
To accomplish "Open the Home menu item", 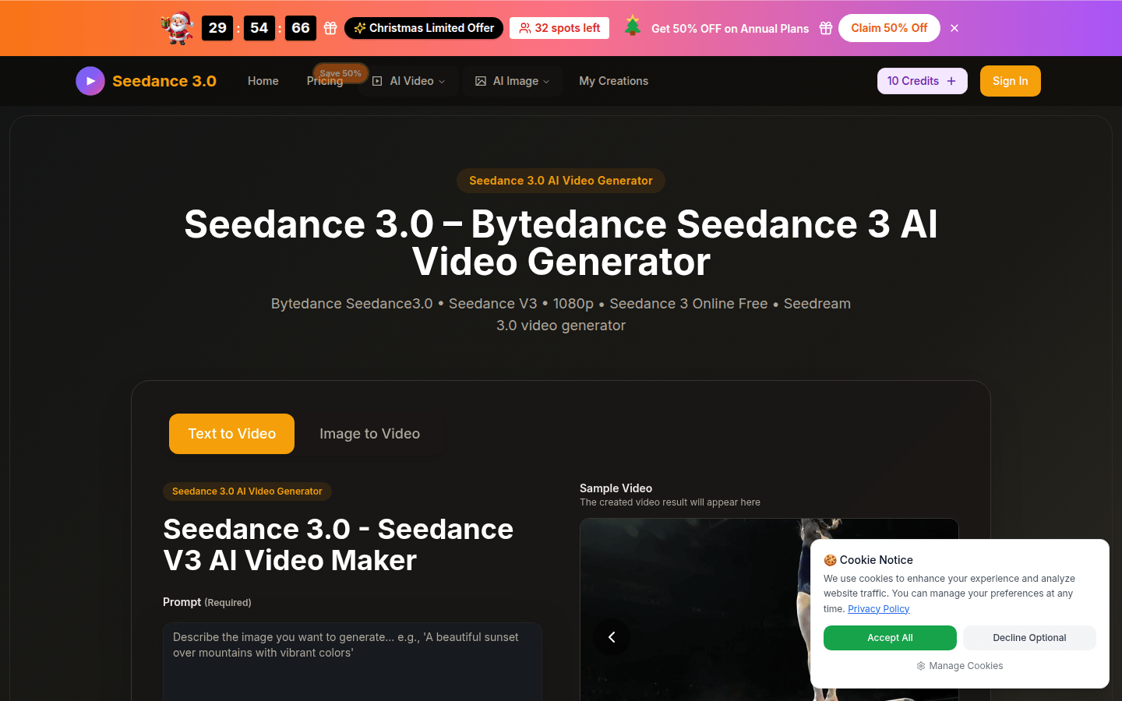I will 263,81.
